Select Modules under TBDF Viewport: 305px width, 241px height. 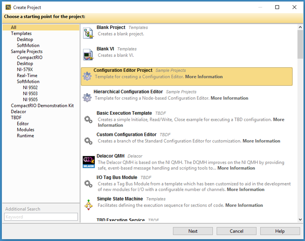(x=25, y=130)
